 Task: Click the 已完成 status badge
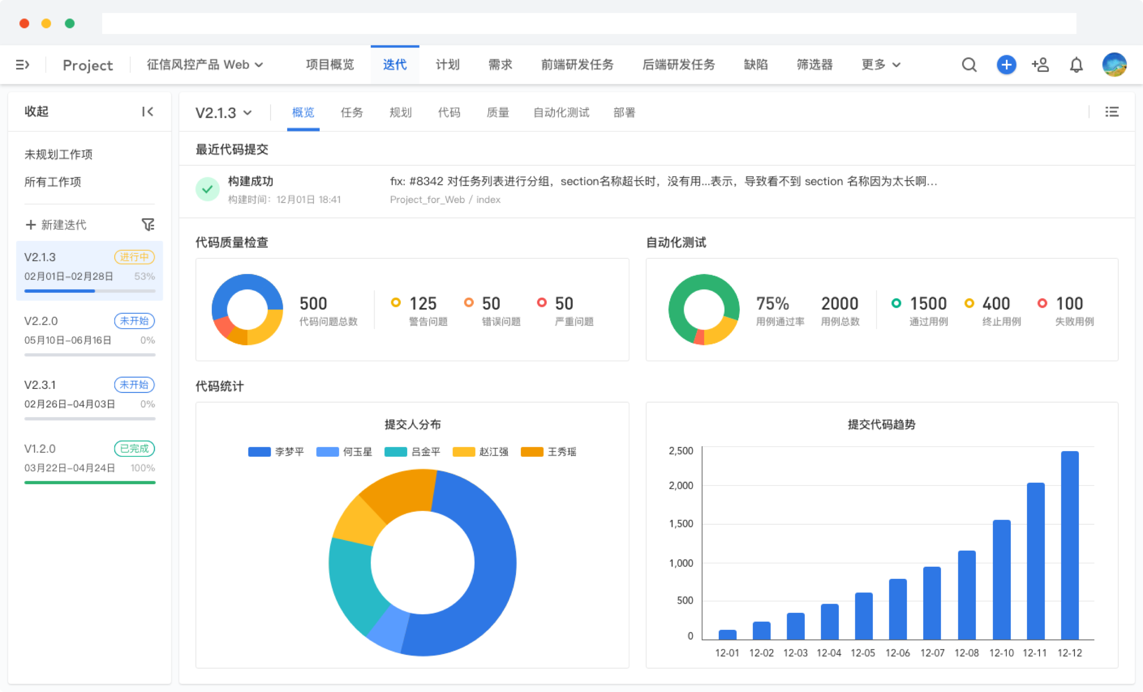[x=134, y=448]
